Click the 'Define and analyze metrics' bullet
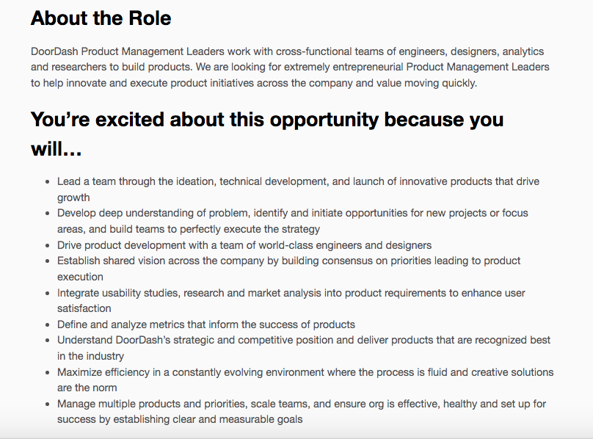The height and width of the screenshot is (439, 593). coord(206,324)
